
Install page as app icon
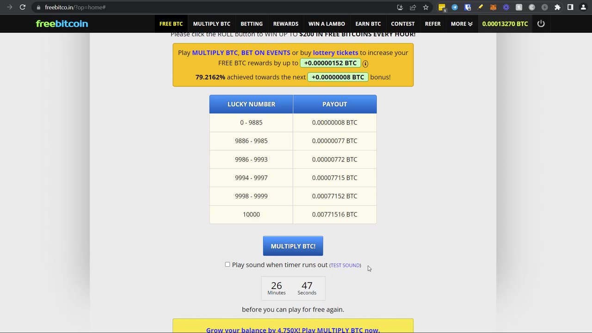click(x=400, y=7)
